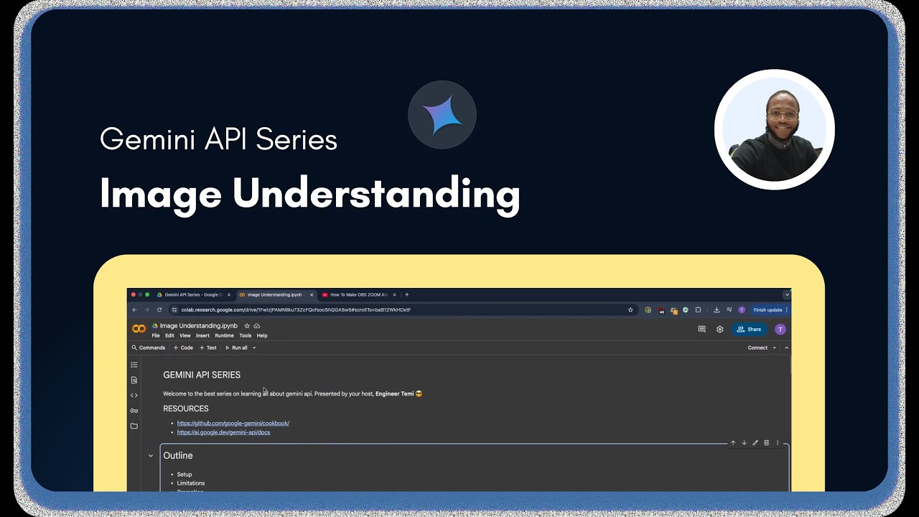Open the Find and replace sidebar icon

click(134, 380)
